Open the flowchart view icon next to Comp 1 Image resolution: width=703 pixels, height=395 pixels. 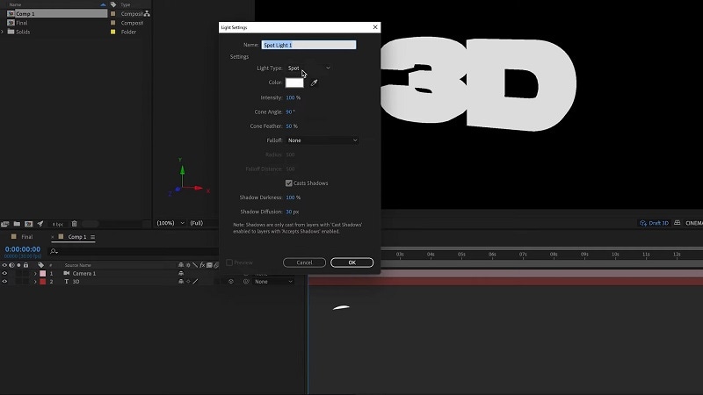147,14
